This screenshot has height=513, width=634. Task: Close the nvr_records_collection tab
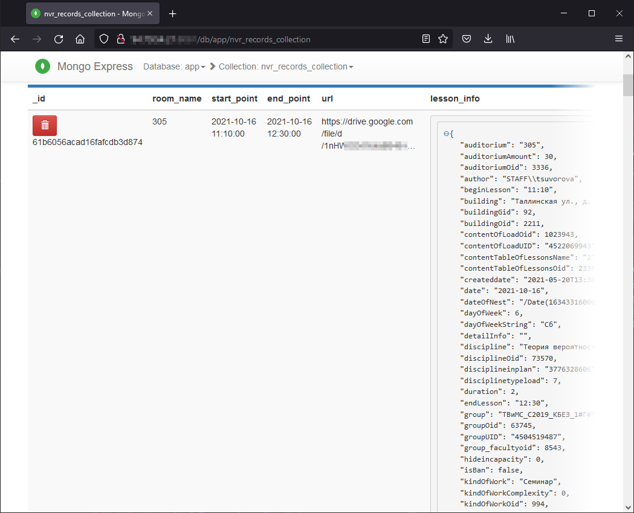pyautogui.click(x=150, y=13)
